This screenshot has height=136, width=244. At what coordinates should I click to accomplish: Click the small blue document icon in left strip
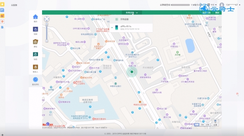(2, 27)
